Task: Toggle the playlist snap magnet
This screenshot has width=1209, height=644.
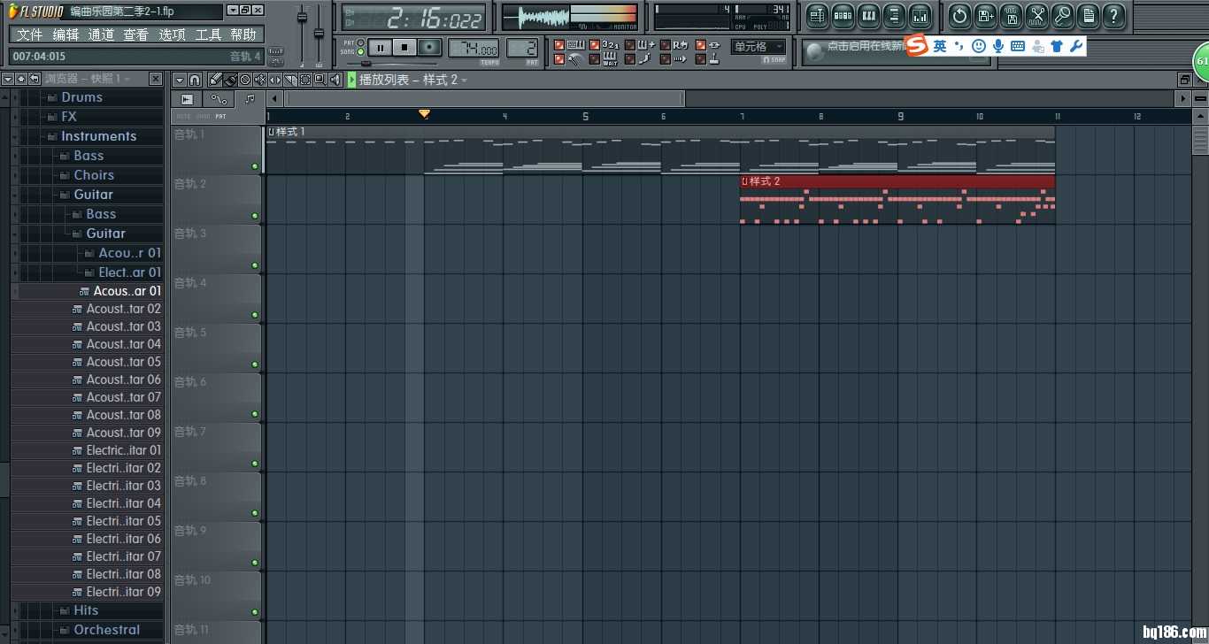Action: click(x=195, y=80)
